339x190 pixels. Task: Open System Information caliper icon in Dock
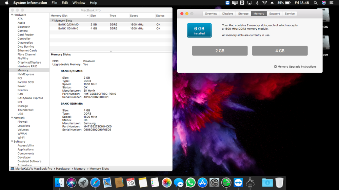point(250,183)
